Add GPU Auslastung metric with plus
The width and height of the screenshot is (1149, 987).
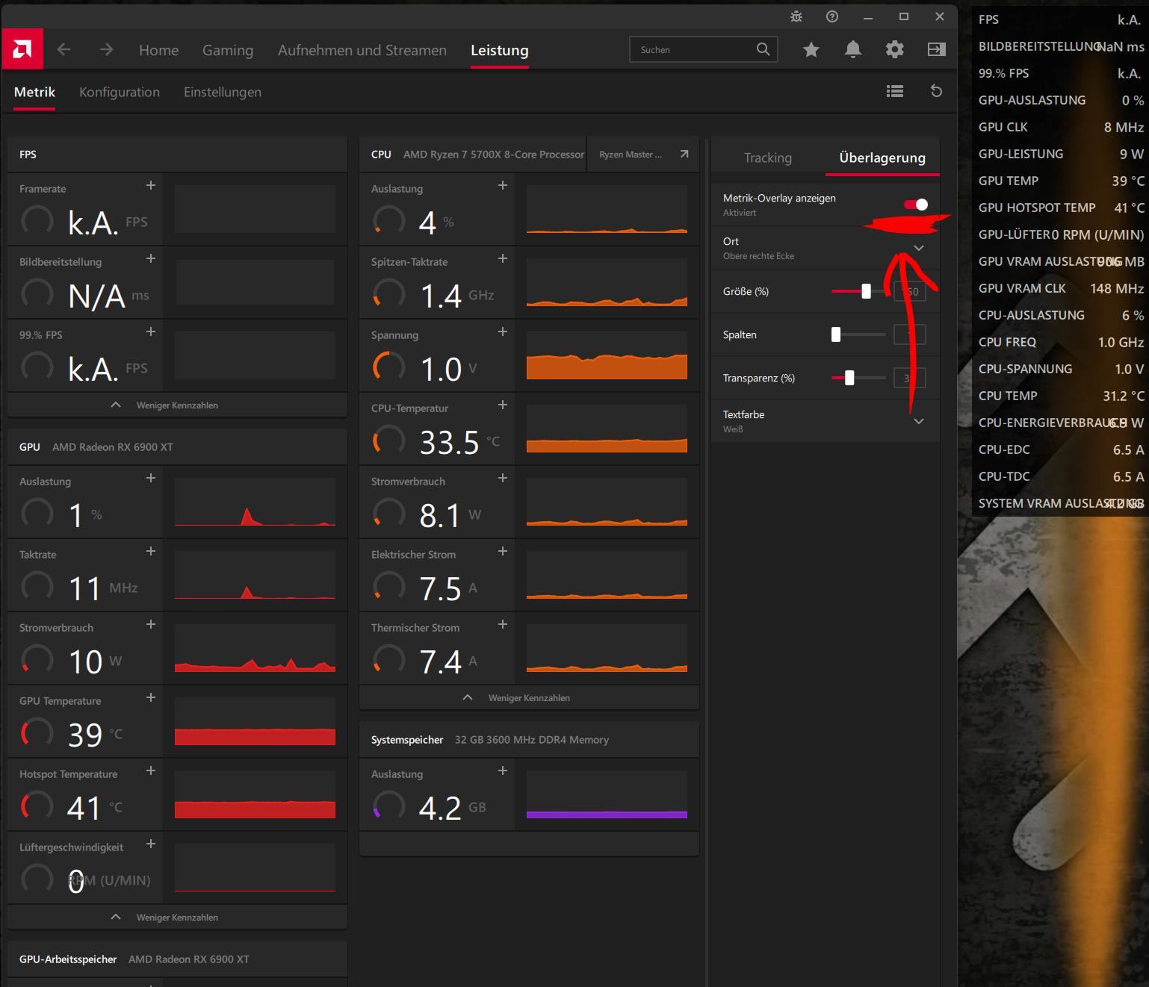pos(151,478)
